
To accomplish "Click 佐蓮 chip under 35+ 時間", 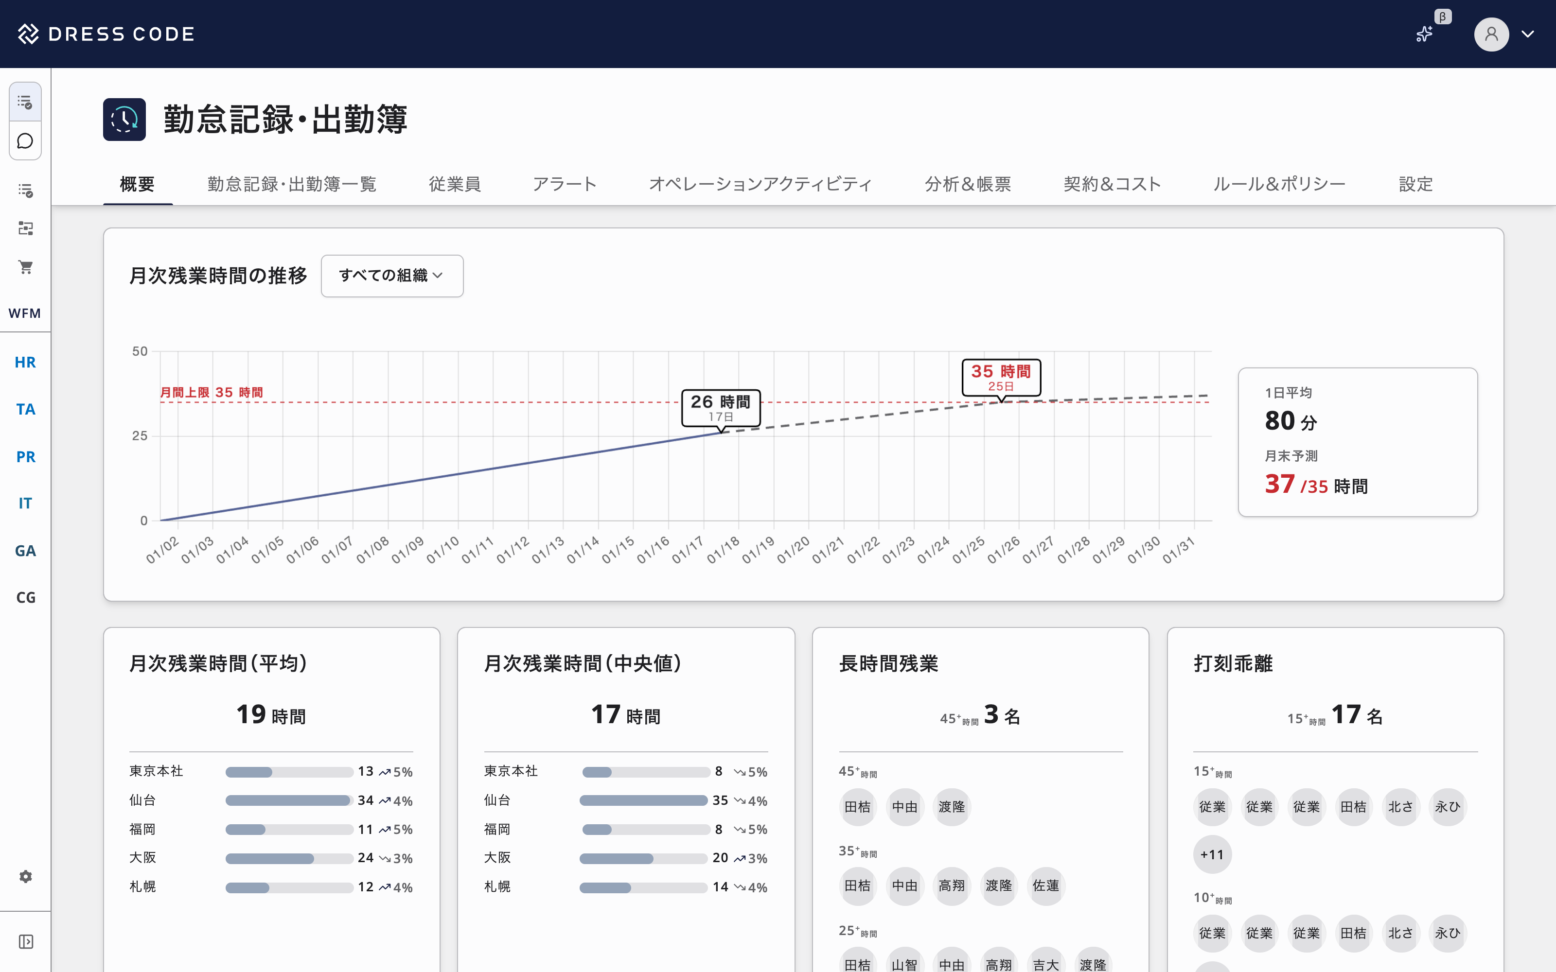I will pos(1045,886).
